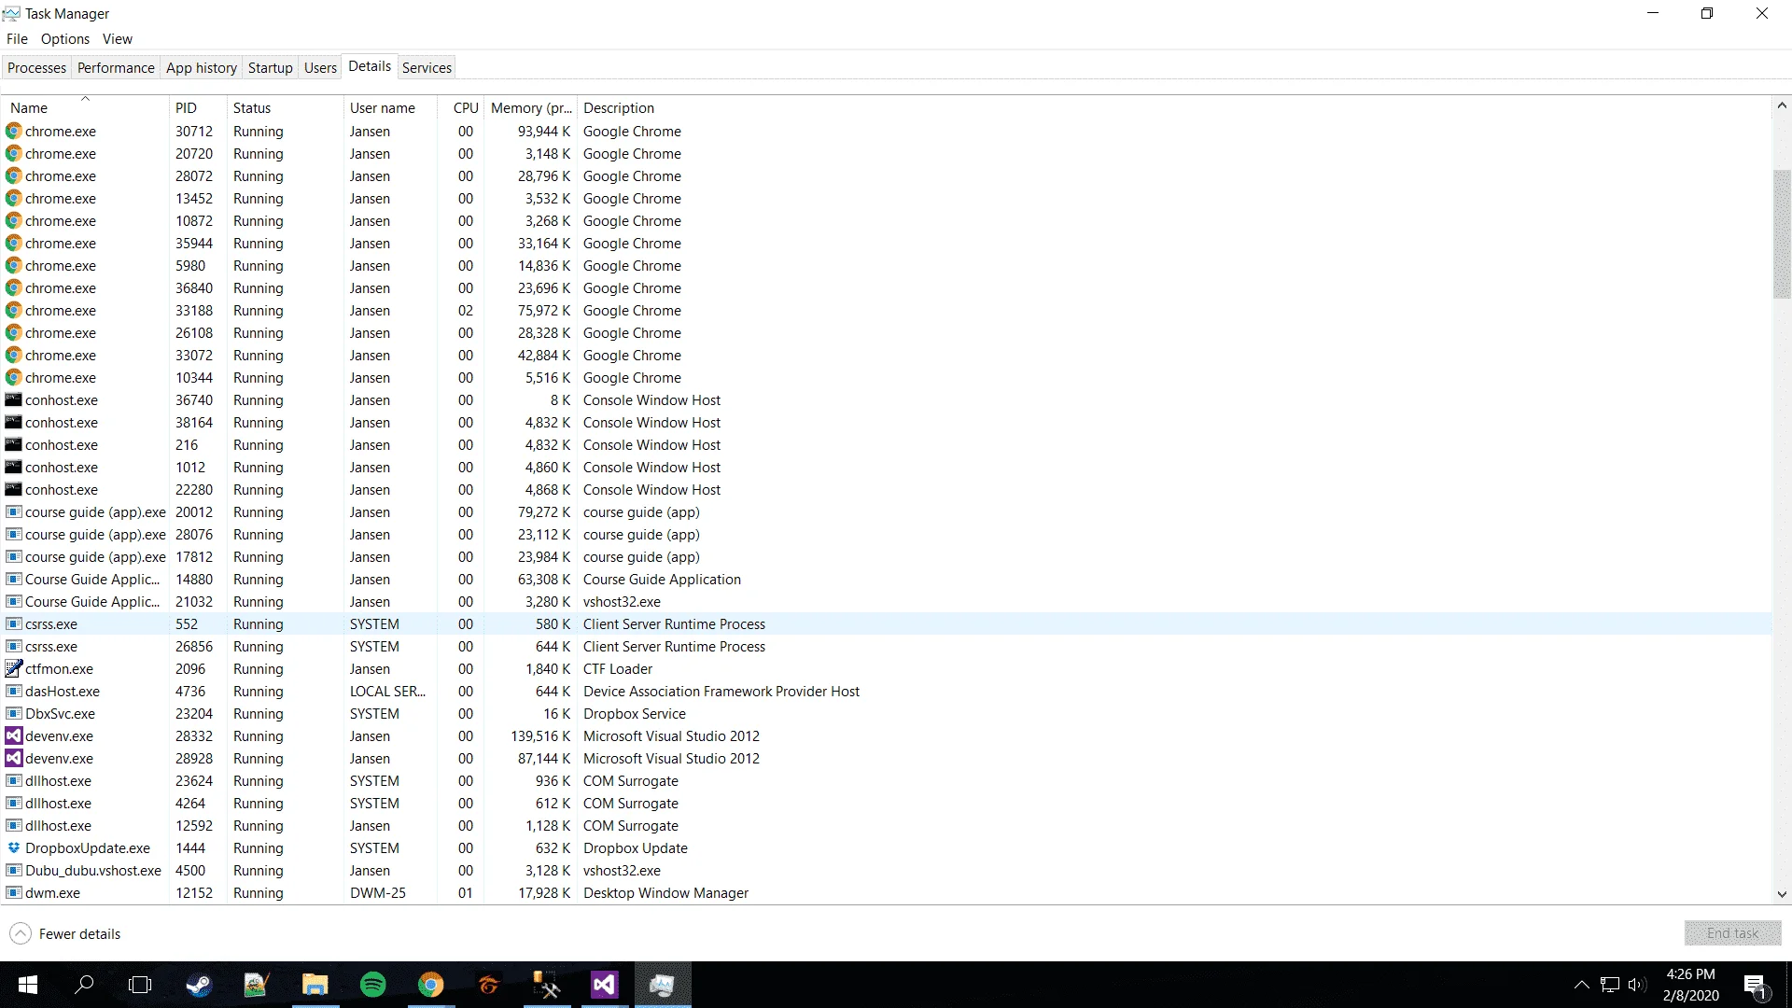Screen dimensions: 1792x1008
Task: Open the File menu
Action: coord(17,39)
